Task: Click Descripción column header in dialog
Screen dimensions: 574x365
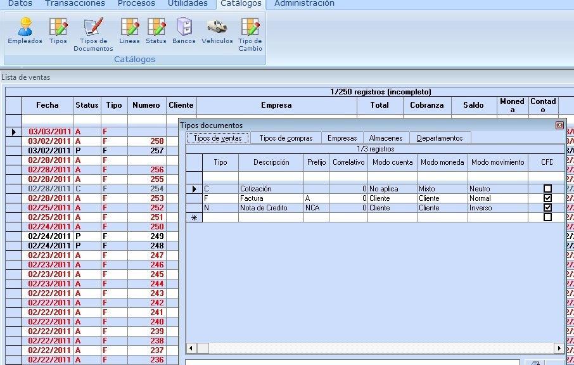Action: click(271, 162)
